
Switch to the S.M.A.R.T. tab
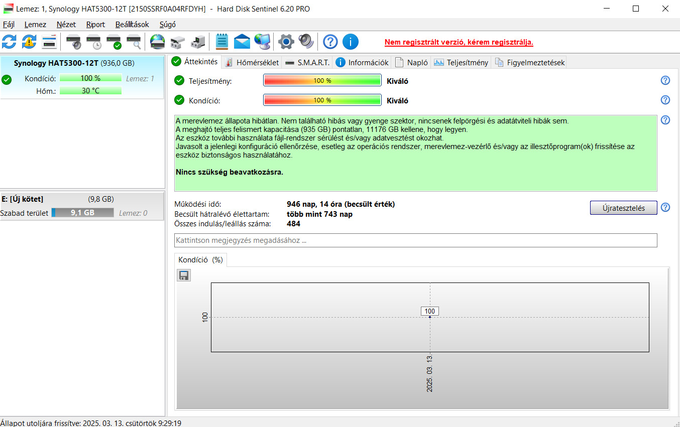307,62
